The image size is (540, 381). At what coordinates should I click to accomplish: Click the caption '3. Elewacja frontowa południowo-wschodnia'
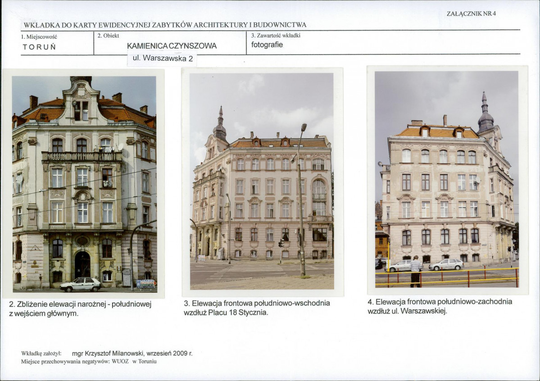coord(257,303)
